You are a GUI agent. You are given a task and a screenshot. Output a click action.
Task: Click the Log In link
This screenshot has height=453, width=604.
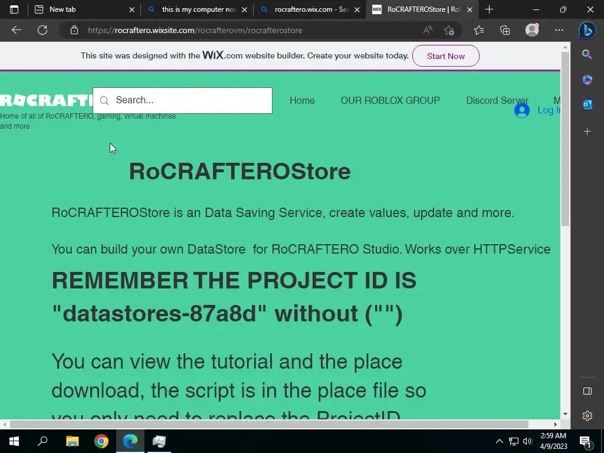pos(549,110)
